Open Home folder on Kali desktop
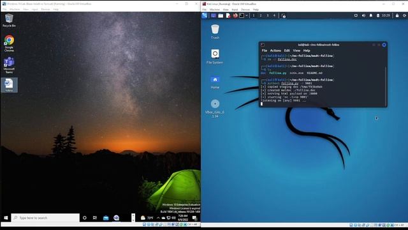 pos(215,82)
